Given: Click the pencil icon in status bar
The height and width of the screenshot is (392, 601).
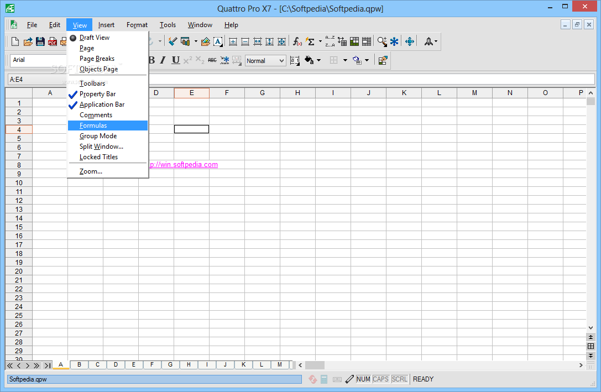Looking at the screenshot, I should click(349, 379).
